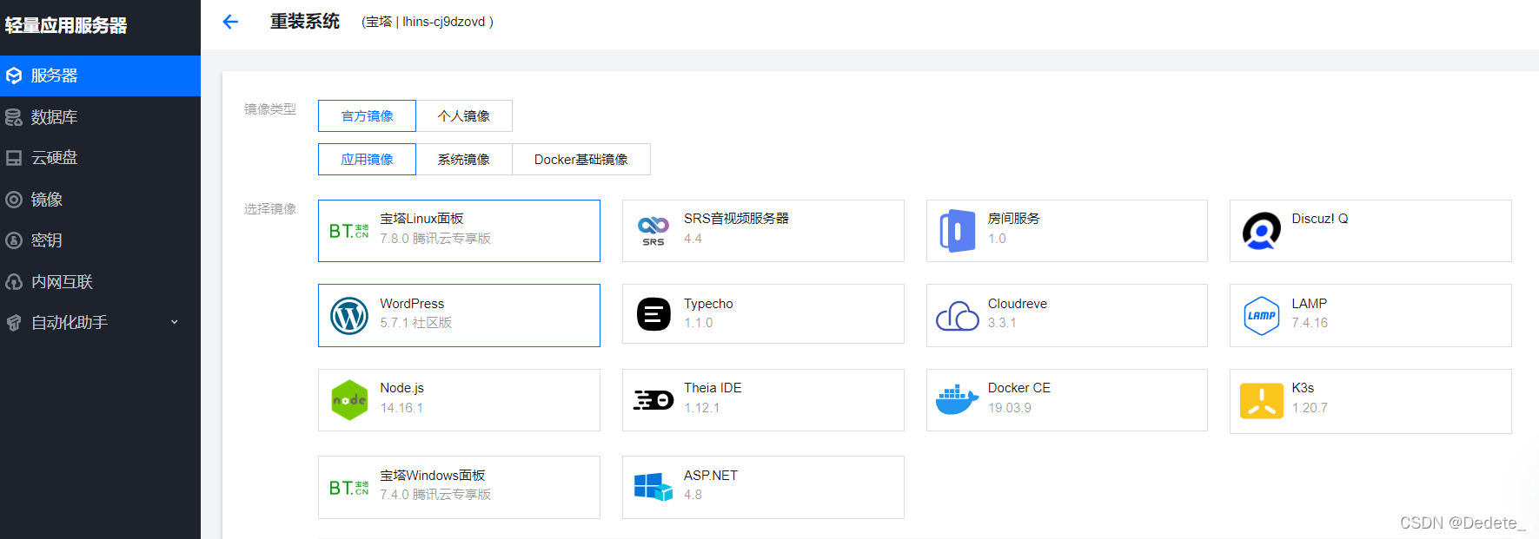Click the 云硬盘 disk icon
This screenshot has width=1539, height=539.
pyautogui.click(x=14, y=158)
